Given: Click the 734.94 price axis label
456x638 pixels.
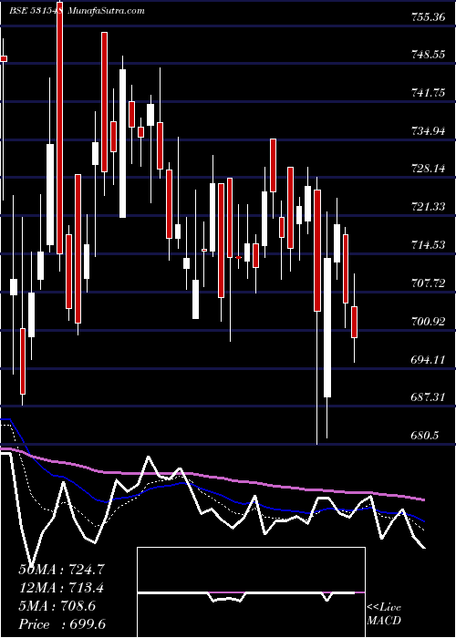Looking at the screenshot, I should point(428,131).
